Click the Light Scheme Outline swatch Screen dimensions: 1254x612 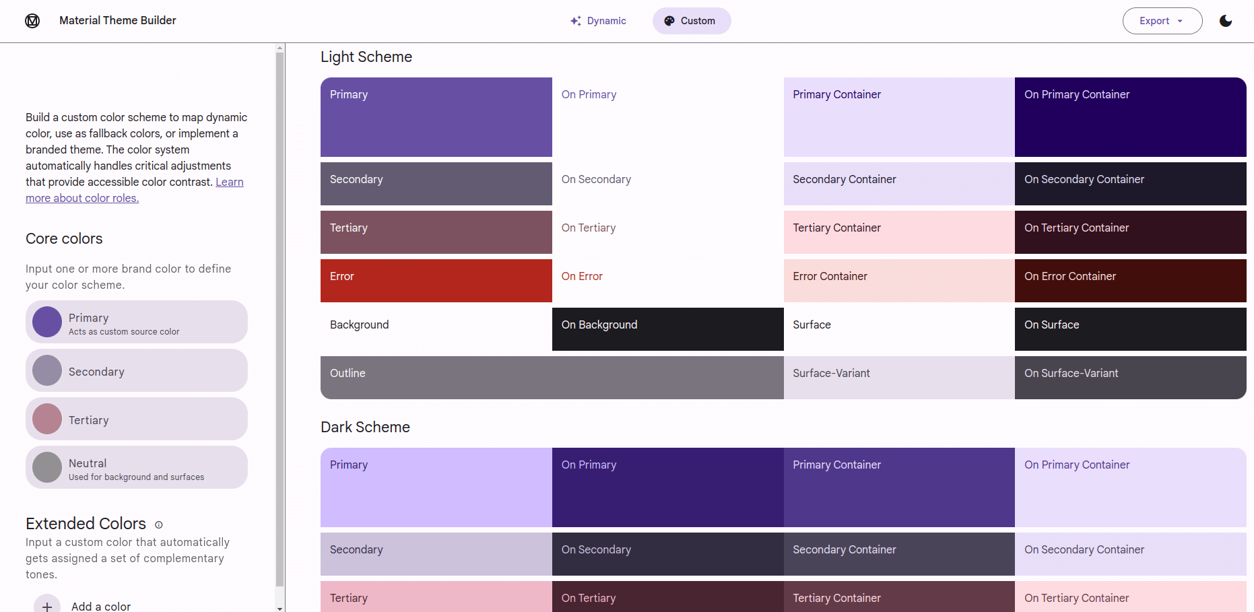coord(552,378)
